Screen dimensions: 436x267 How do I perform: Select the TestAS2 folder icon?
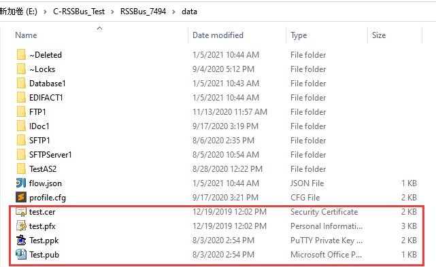click(21, 169)
